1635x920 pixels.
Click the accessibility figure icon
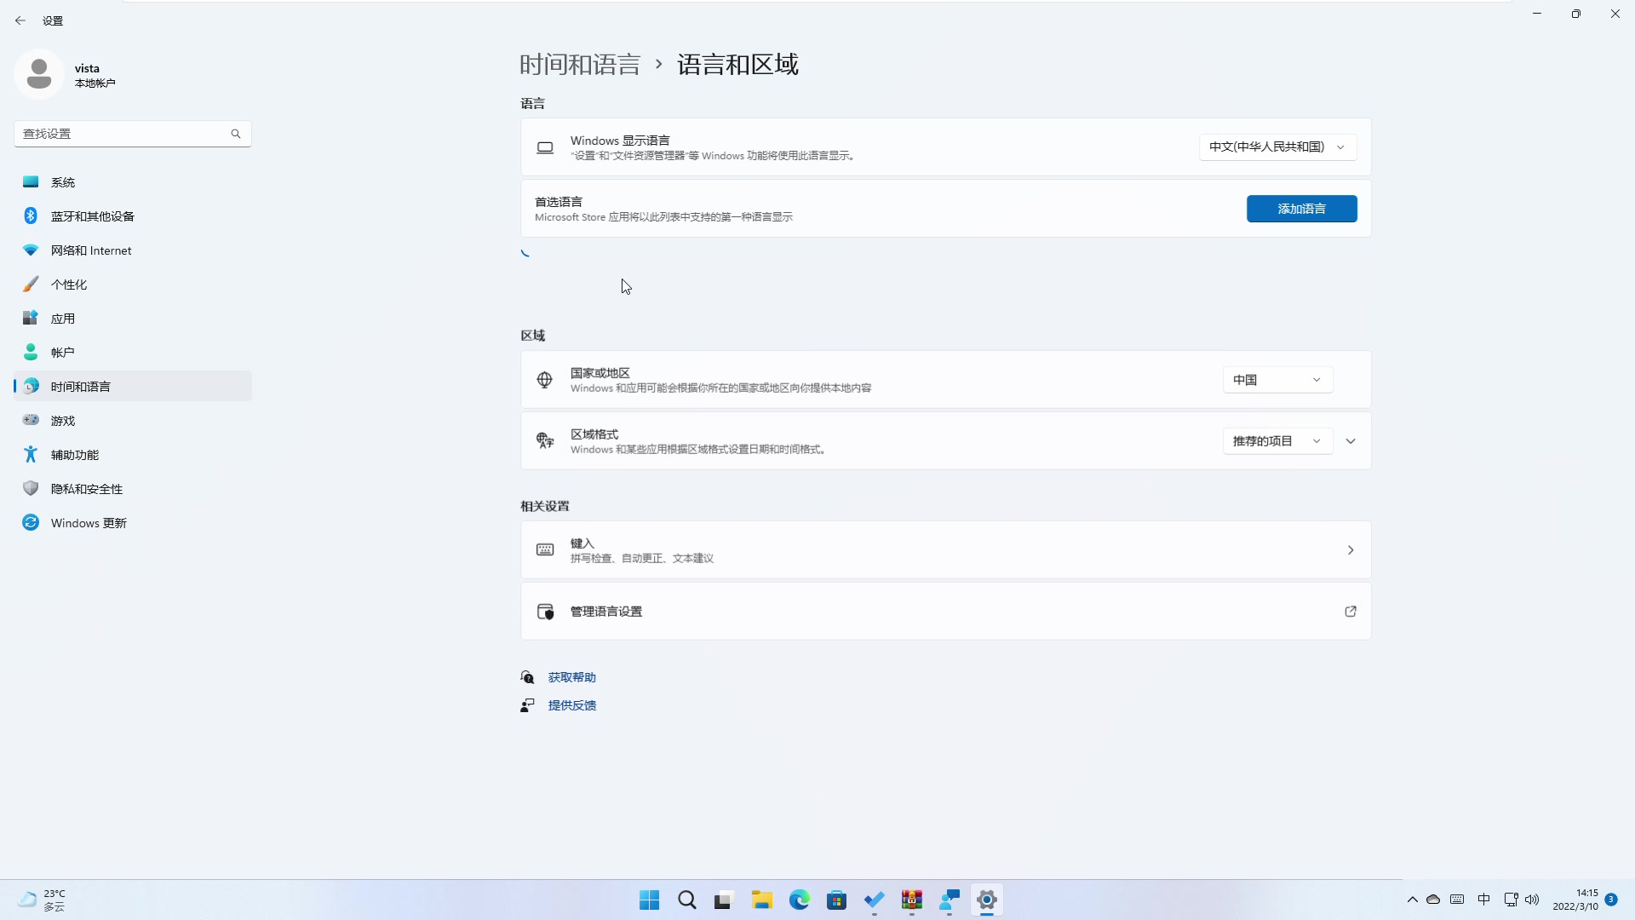pos(31,454)
